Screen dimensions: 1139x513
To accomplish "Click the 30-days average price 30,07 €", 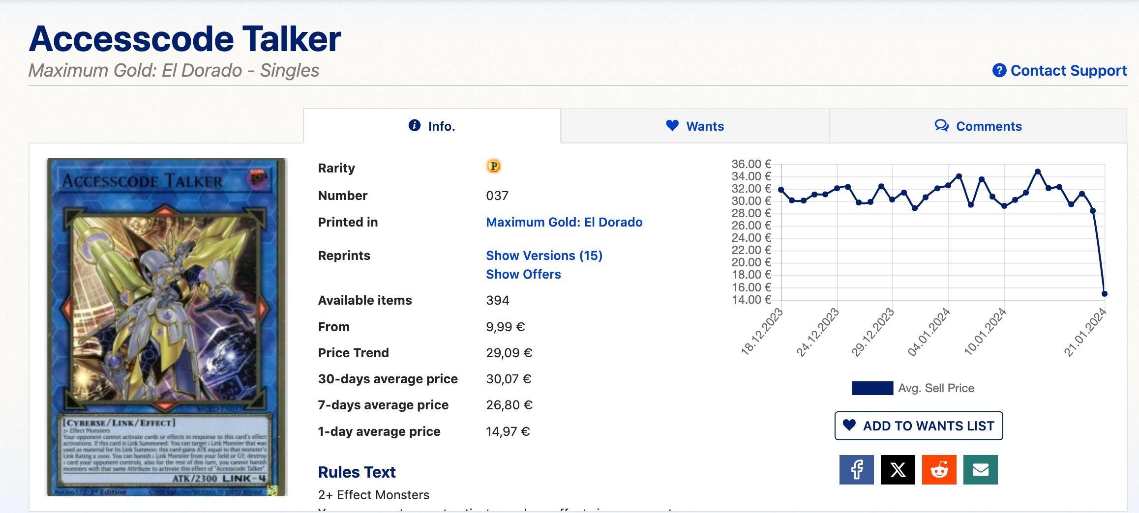I will (509, 379).
